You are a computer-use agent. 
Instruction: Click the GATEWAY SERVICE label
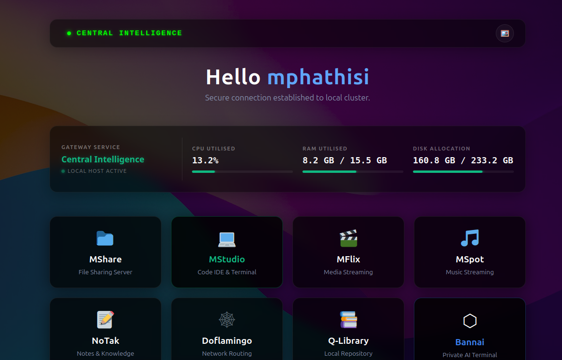pyautogui.click(x=90, y=147)
